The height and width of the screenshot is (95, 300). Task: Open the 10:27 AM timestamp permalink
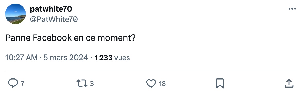pos(21,58)
